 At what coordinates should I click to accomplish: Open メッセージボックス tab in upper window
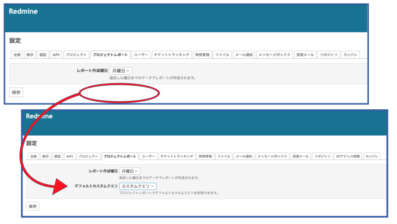click(274, 55)
